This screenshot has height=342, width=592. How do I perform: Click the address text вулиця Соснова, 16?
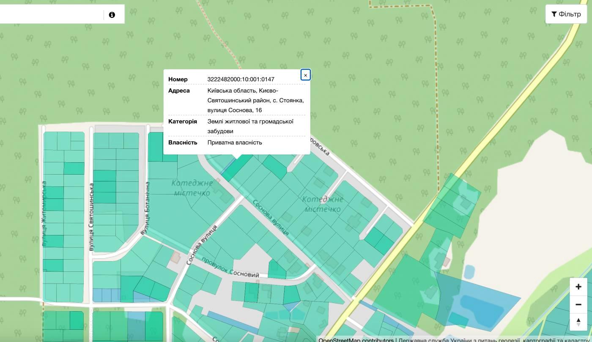tap(234, 110)
